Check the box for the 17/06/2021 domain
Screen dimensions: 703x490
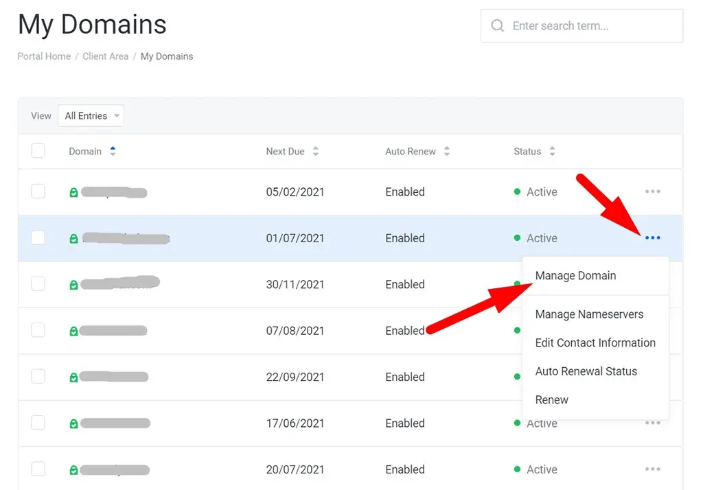(38, 422)
